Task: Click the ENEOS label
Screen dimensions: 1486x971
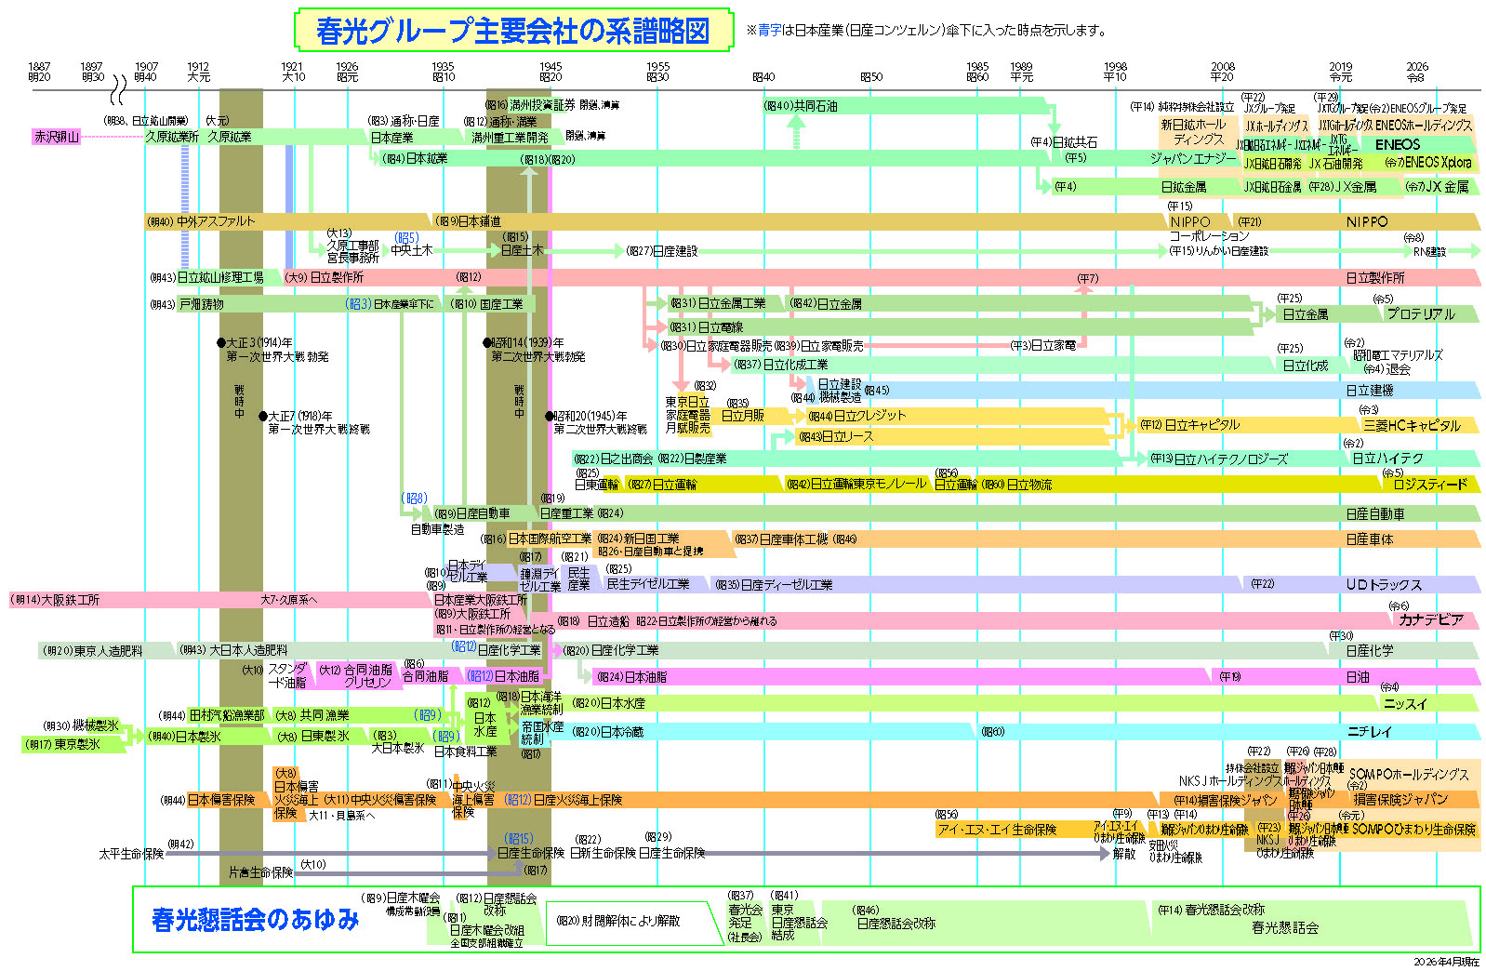Action: pyautogui.click(x=1397, y=144)
